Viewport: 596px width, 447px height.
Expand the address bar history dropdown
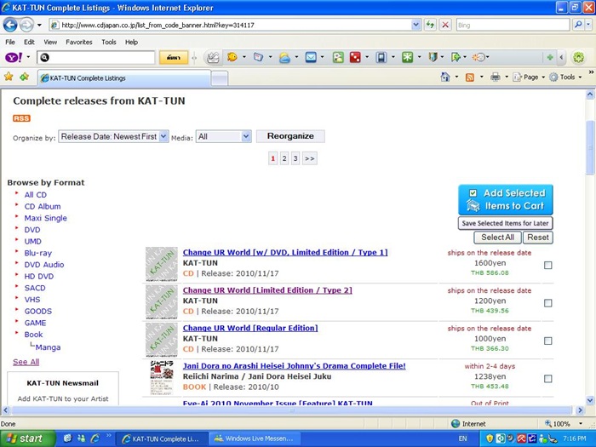[x=415, y=25]
